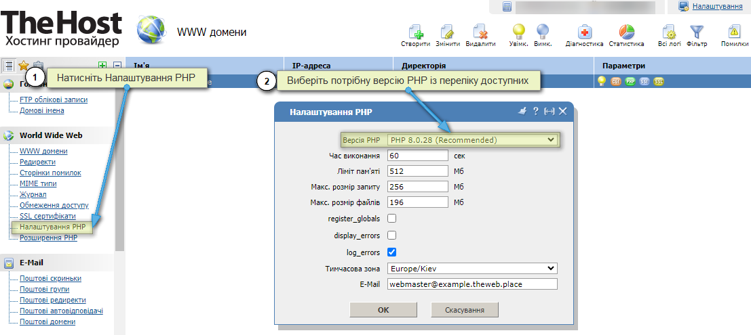Image resolution: width=751 pixels, height=335 pixels.
Task: Click the yellow SSL parameter badge
Action: [659, 82]
